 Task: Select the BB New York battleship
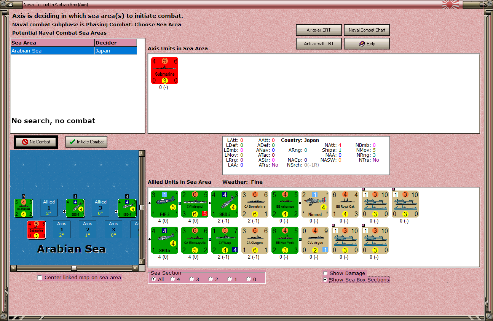click(x=285, y=240)
